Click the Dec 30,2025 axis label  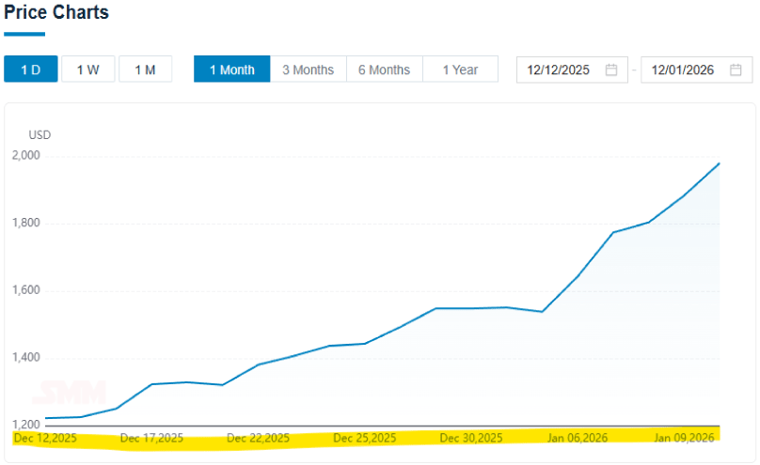point(471,439)
